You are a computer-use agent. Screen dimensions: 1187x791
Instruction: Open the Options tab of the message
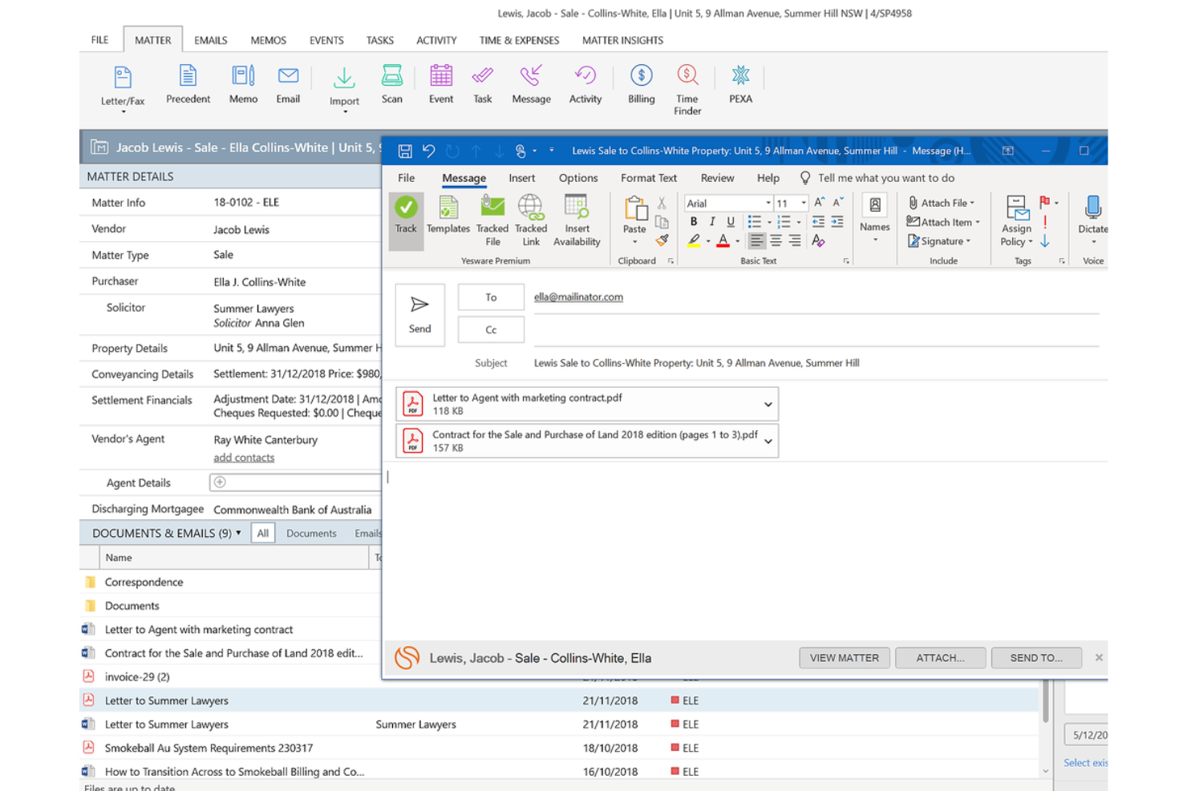pyautogui.click(x=578, y=178)
